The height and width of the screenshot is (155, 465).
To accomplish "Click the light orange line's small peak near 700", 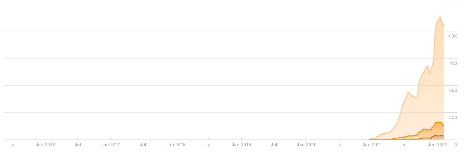I will (x=427, y=66).
